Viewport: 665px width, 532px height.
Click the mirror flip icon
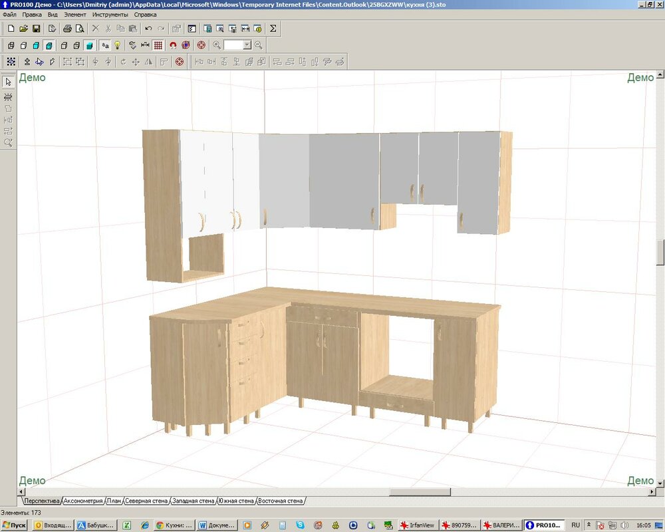pos(148,62)
